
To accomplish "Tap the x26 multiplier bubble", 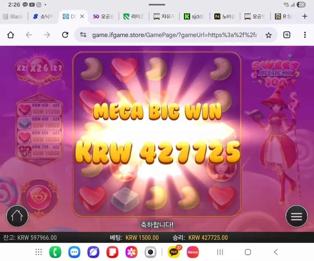I will (x=39, y=68).
